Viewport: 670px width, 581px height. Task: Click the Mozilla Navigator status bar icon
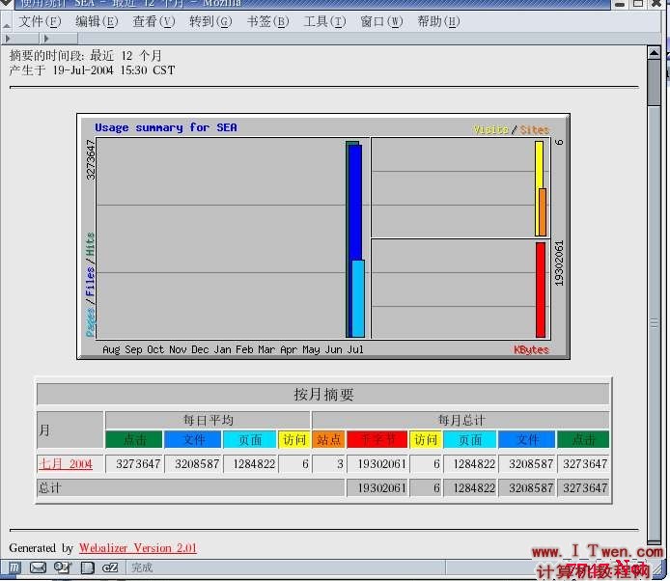(14, 567)
